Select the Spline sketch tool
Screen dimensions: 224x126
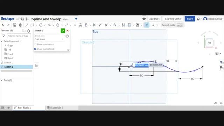66,25
